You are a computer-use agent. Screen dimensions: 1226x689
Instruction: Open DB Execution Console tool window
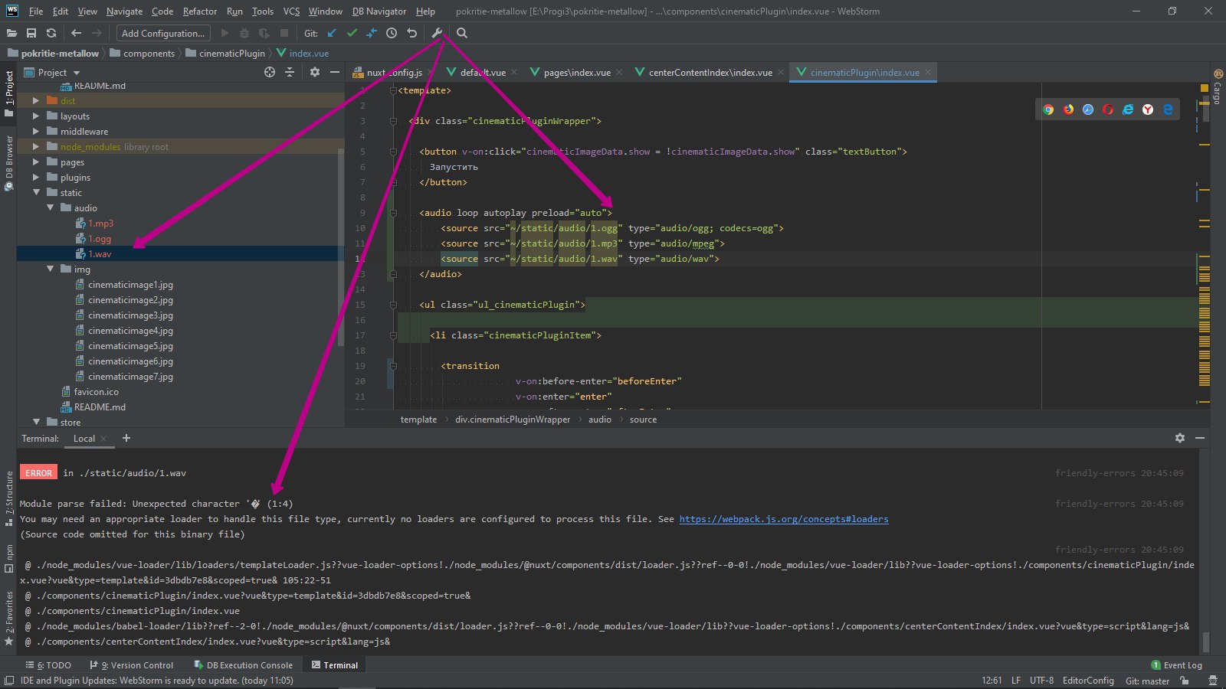(244, 665)
